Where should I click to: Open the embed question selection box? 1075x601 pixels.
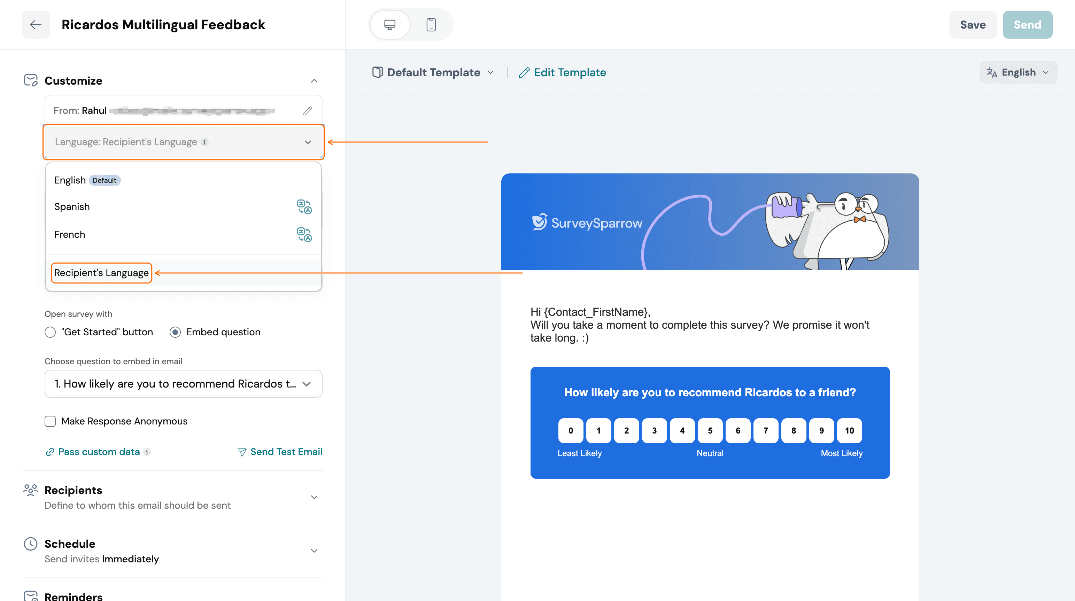pos(183,384)
